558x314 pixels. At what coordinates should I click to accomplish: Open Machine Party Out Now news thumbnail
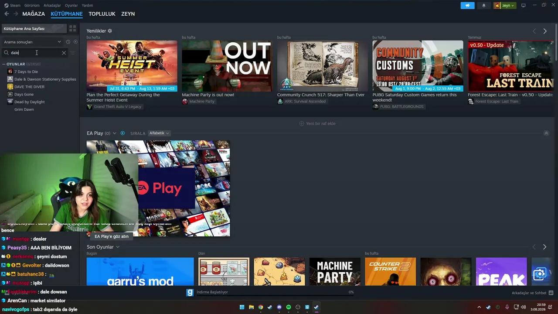(x=227, y=66)
